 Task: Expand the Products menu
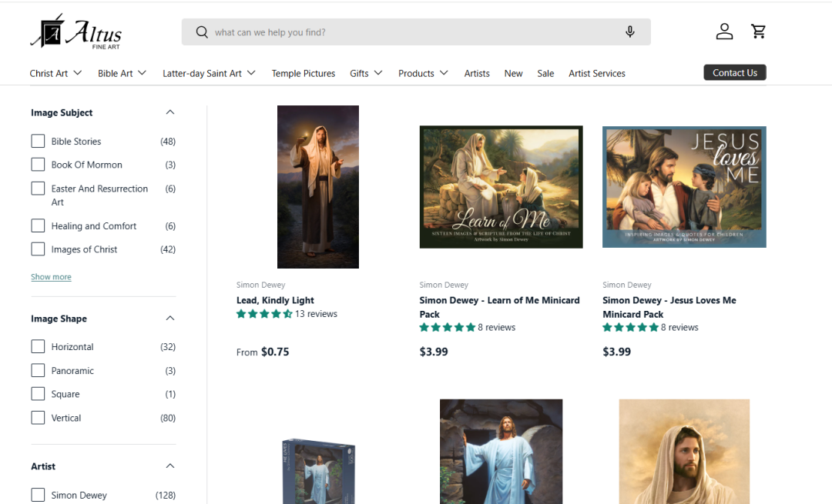pos(424,73)
